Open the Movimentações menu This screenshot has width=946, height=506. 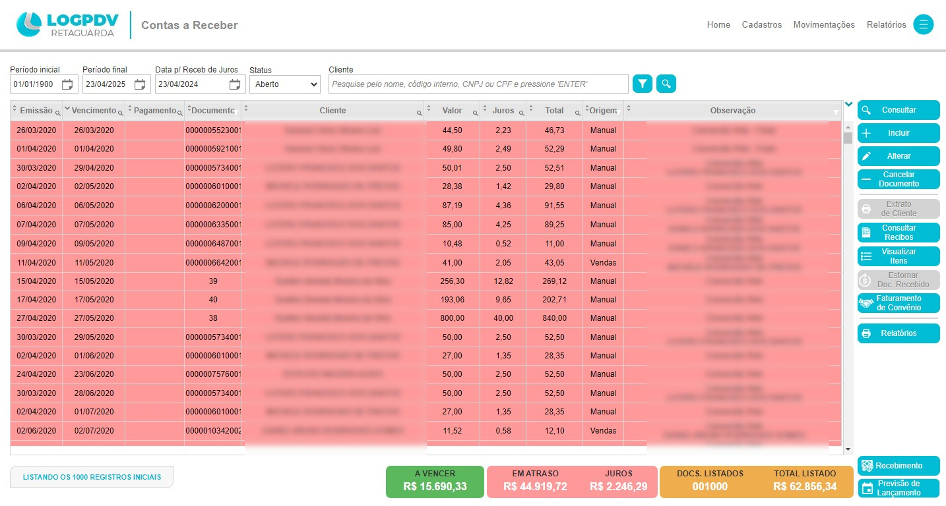(x=823, y=24)
